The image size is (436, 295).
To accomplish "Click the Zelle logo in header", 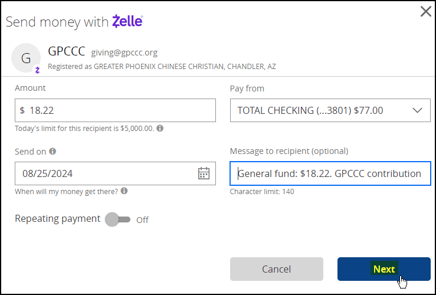I will click(127, 21).
